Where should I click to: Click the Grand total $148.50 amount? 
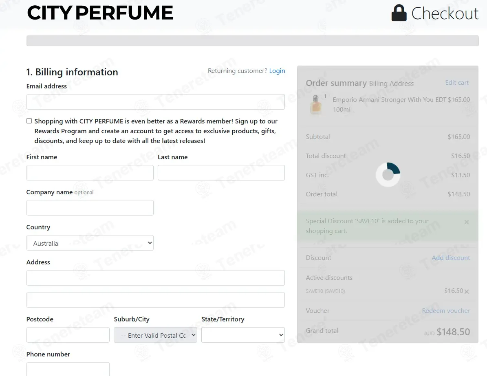point(453,332)
